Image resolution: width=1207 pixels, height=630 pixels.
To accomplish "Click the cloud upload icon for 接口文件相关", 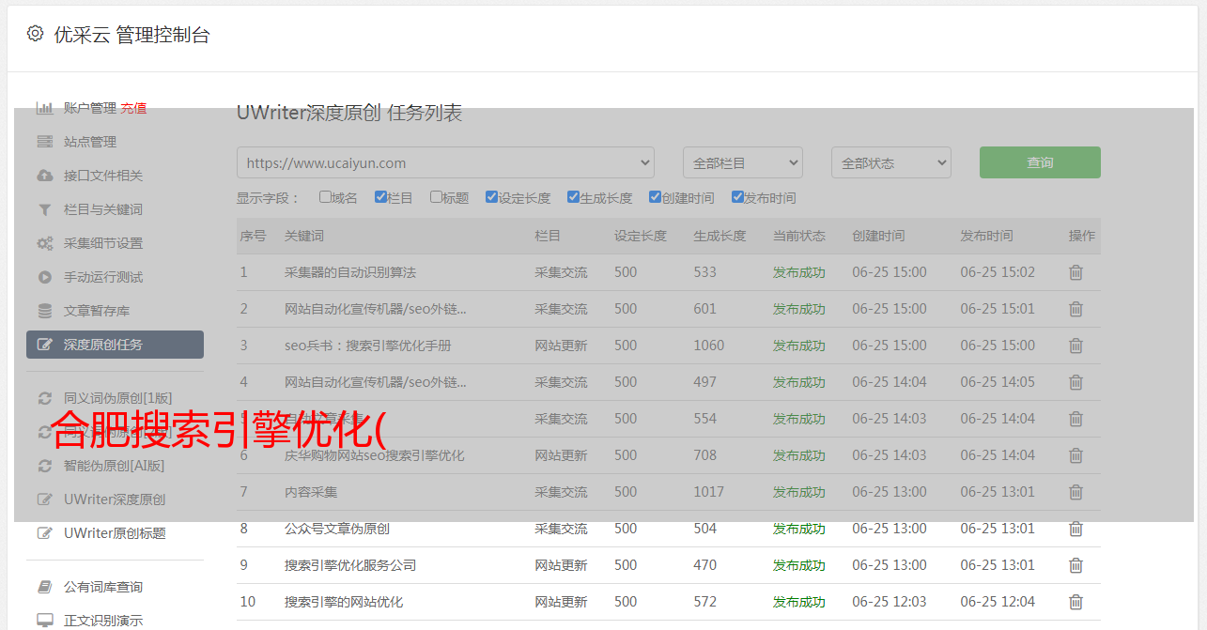I will click(x=44, y=176).
